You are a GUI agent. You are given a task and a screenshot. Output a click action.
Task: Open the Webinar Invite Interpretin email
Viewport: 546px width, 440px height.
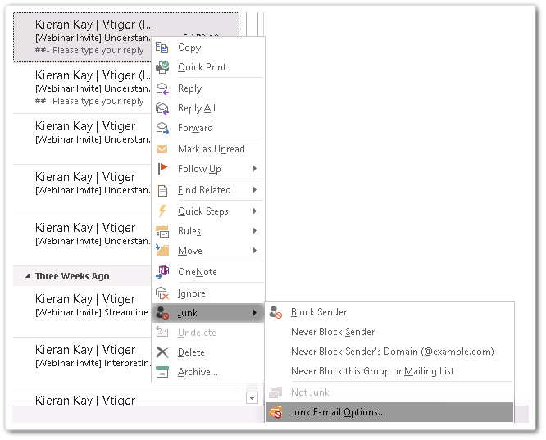coord(82,362)
